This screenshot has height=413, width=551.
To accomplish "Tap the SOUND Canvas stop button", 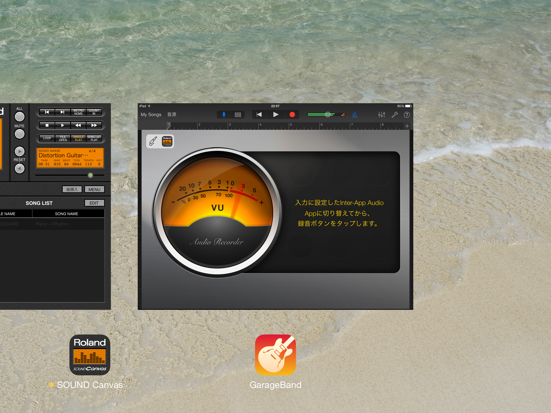I will [47, 125].
